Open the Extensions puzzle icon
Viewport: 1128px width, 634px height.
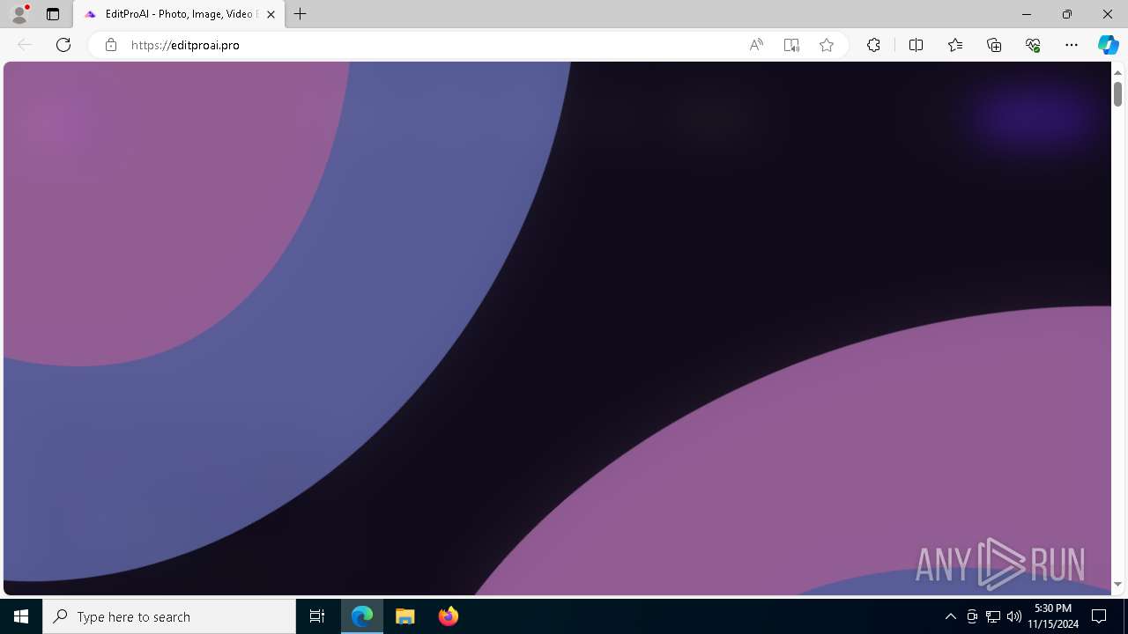873,45
